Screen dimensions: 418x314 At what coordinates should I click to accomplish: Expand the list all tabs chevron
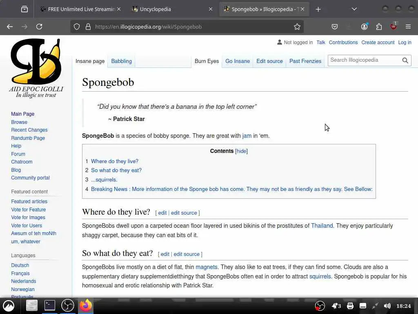354,9
